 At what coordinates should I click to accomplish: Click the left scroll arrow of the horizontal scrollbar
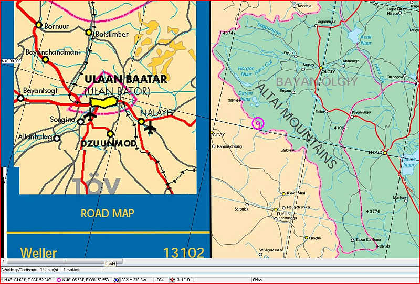pyautogui.click(x=4, y=261)
